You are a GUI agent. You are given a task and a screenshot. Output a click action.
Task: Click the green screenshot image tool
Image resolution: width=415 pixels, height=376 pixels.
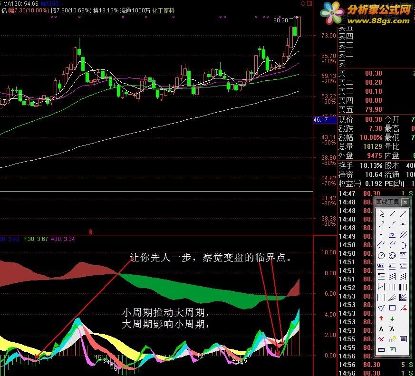coord(393,350)
